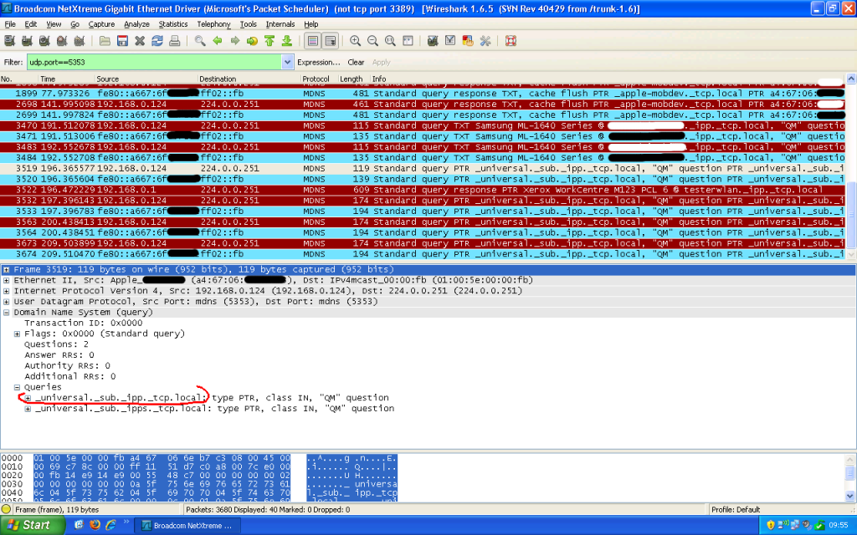The height and width of the screenshot is (535, 857).
Task: Save the capture file
Action: click(x=122, y=41)
